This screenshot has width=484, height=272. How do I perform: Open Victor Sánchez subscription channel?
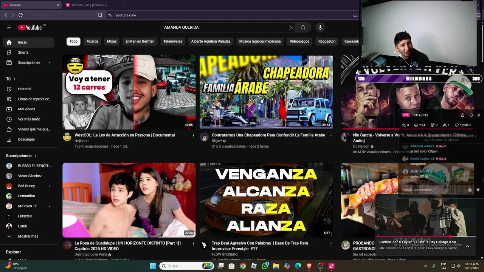click(x=29, y=176)
